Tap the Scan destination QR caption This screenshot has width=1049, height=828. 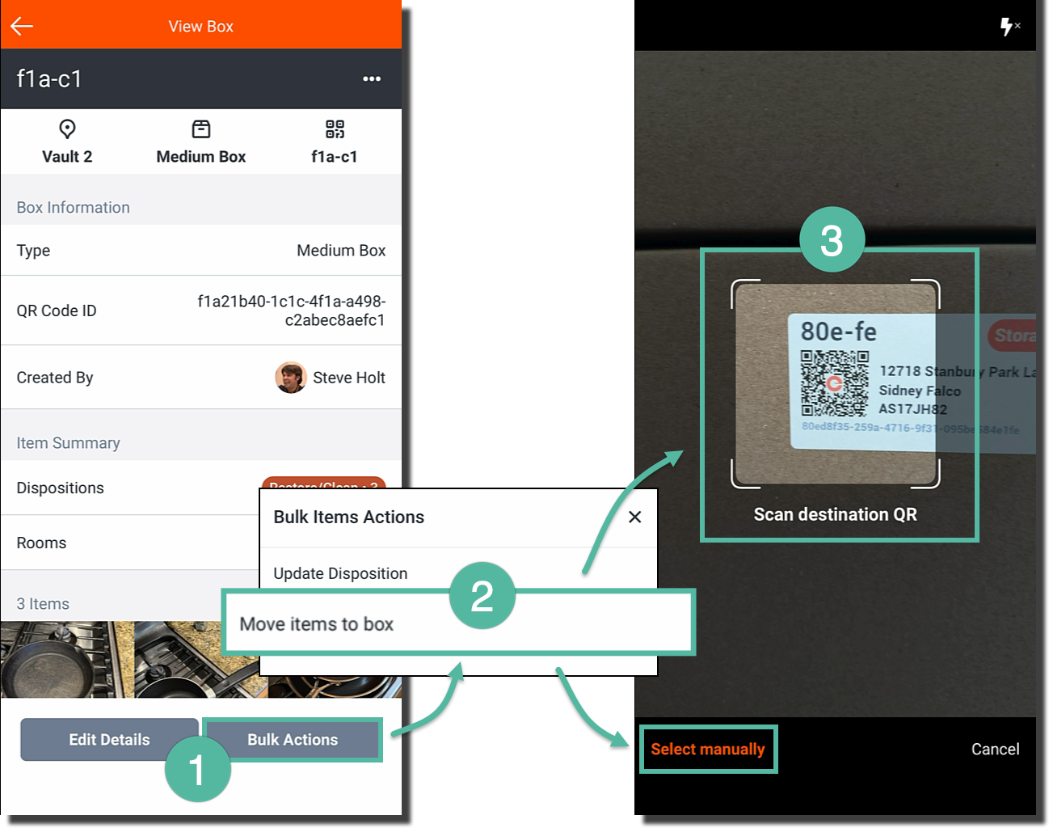pyautogui.click(x=836, y=514)
